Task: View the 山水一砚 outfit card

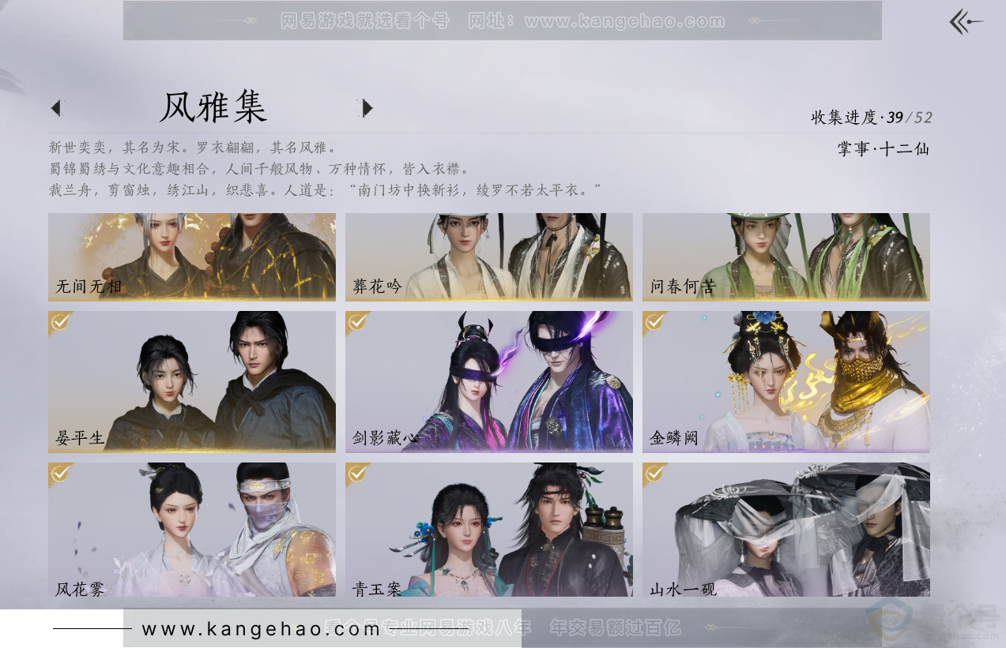Action: coord(786,530)
